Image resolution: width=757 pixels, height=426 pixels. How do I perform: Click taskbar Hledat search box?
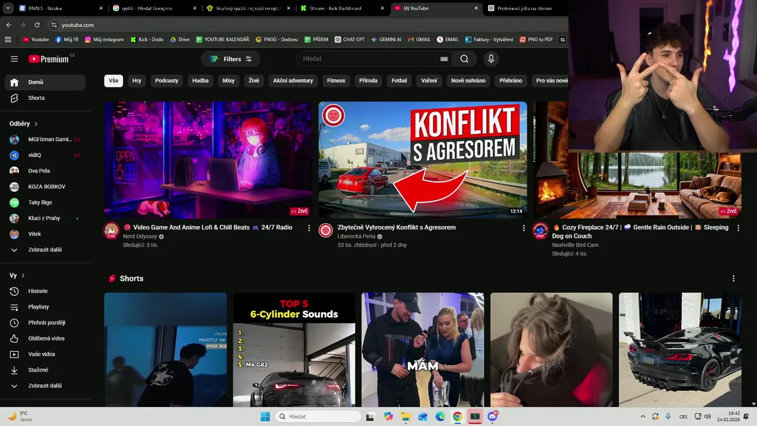(319, 417)
